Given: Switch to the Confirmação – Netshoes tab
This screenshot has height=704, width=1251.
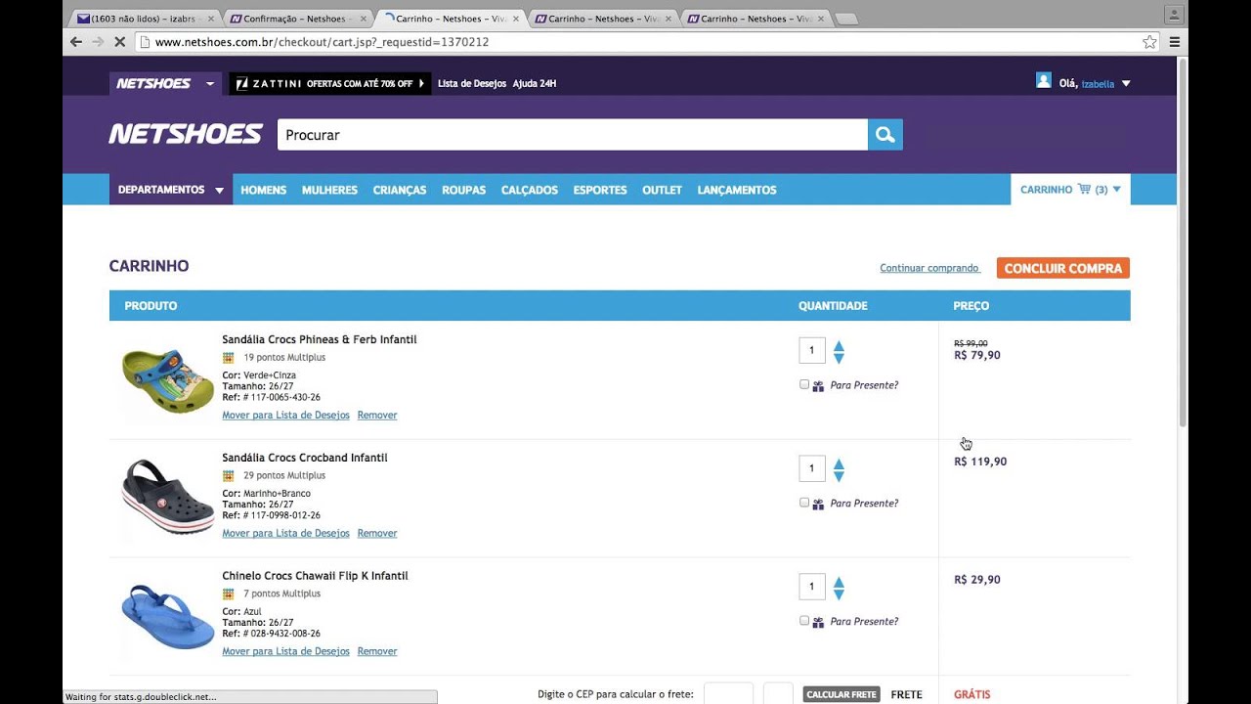Looking at the screenshot, I should (x=298, y=19).
